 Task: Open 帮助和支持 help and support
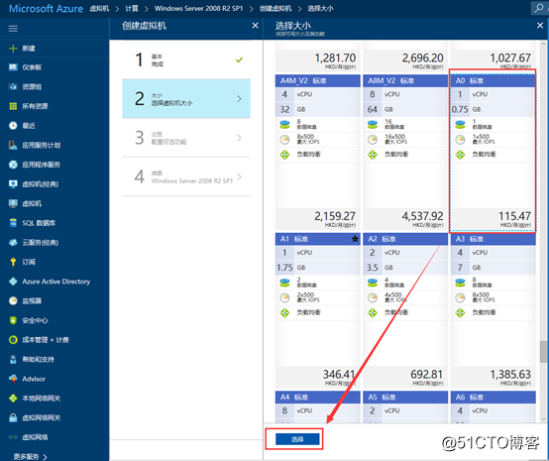pos(32,359)
